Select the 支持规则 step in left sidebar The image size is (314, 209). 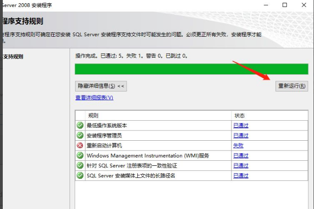[13, 57]
